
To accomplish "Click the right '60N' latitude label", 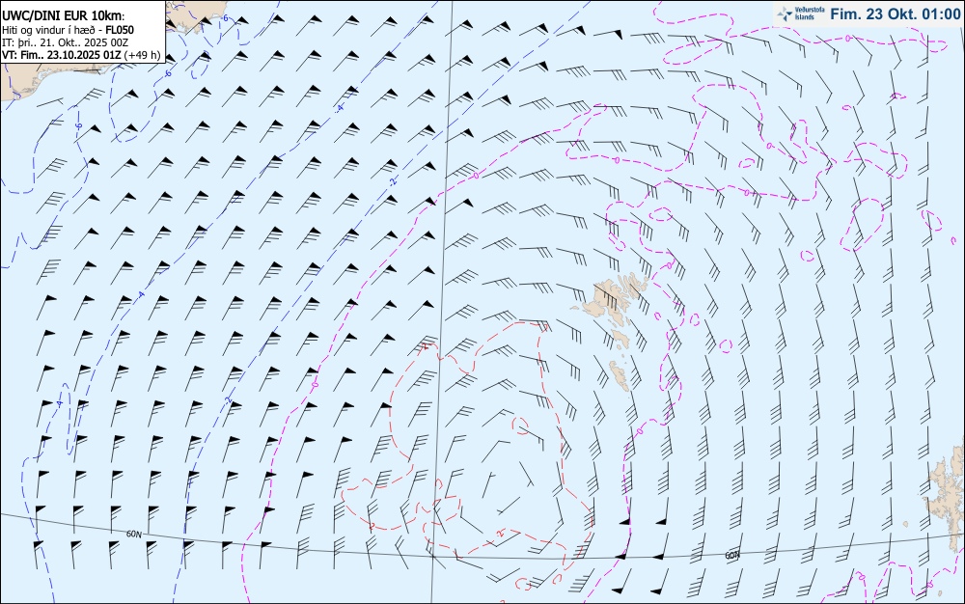I will [731, 556].
